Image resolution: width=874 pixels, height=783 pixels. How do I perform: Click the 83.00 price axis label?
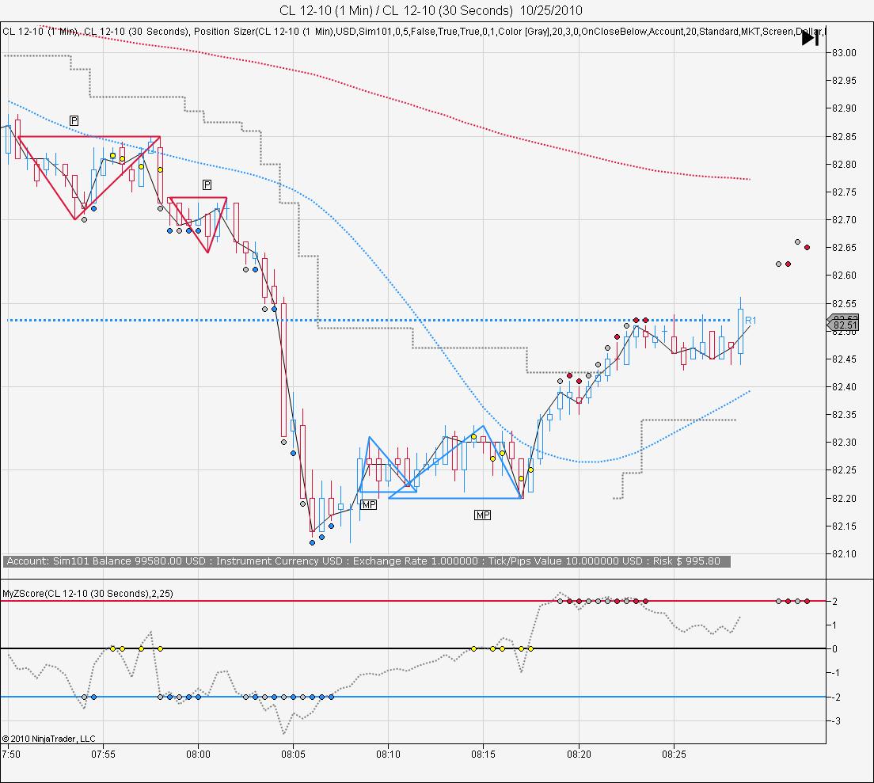pyautogui.click(x=844, y=53)
